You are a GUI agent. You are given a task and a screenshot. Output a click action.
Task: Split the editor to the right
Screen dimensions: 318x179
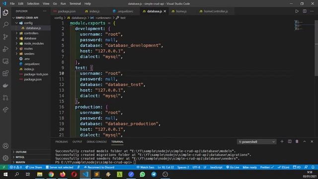[305, 11]
